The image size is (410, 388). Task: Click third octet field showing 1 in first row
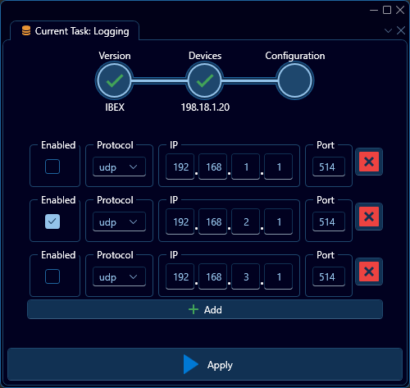[246, 167]
